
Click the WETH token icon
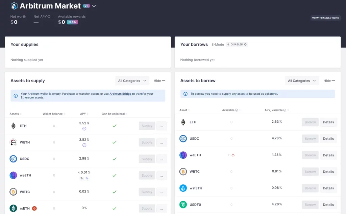pos(13,143)
